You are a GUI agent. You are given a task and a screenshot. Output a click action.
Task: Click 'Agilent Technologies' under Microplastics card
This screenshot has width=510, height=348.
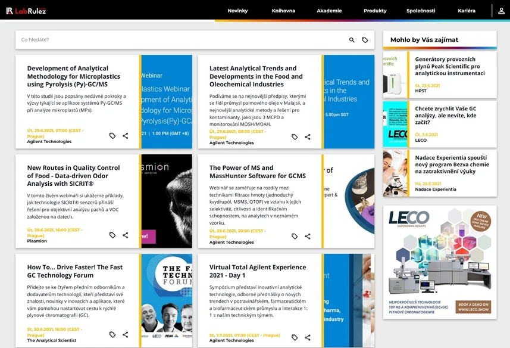tap(49, 142)
